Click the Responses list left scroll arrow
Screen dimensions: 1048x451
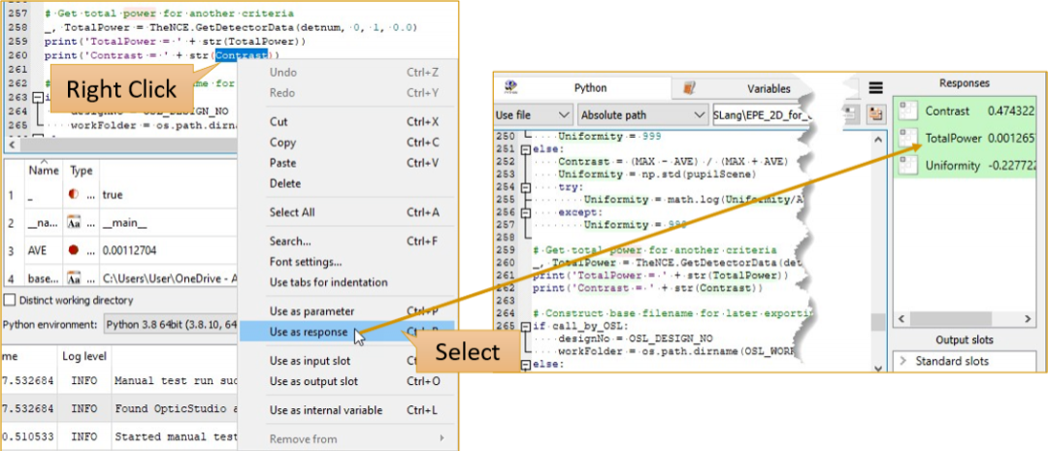[x=901, y=319]
